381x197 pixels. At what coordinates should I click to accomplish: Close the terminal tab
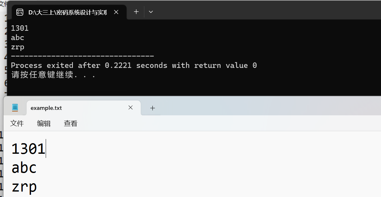pos(116,12)
